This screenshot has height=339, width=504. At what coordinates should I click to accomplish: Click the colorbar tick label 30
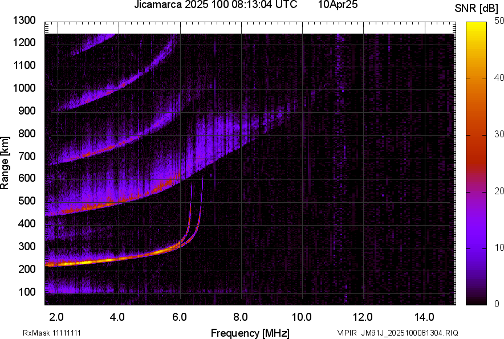tap(499, 134)
